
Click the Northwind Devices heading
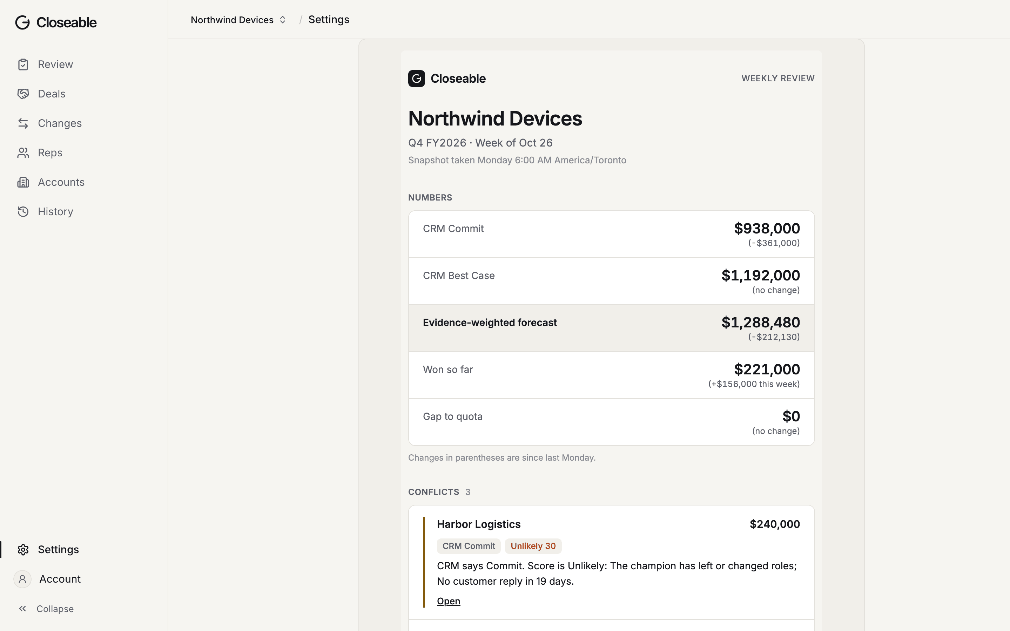coord(495,118)
